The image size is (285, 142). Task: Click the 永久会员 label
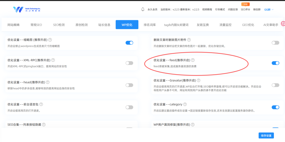152,10
